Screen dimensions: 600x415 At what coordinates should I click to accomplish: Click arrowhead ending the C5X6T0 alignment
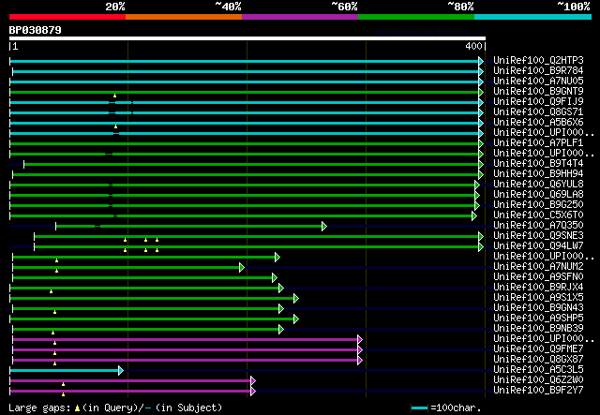tap(474, 216)
